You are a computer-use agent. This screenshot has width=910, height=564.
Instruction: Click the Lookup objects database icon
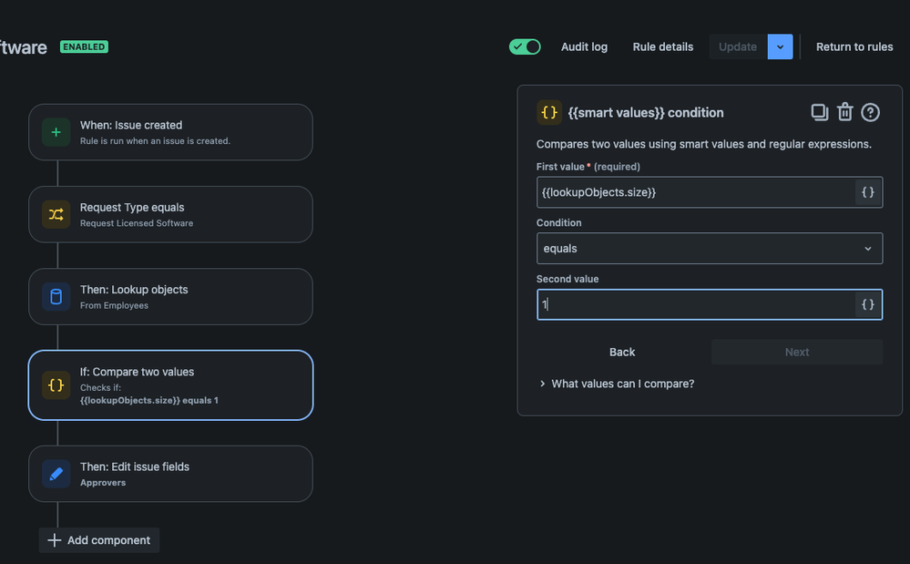(x=56, y=297)
